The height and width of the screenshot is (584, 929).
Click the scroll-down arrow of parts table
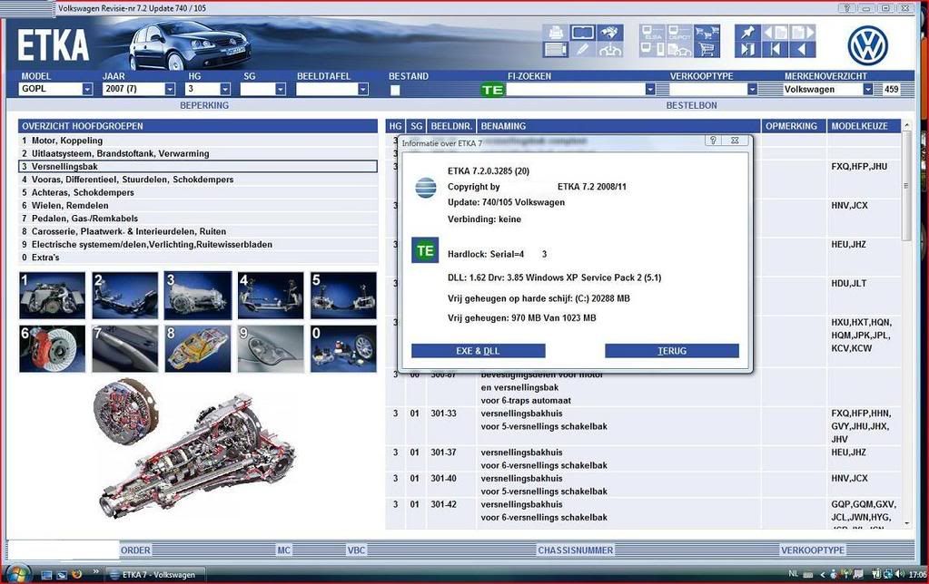[906, 523]
